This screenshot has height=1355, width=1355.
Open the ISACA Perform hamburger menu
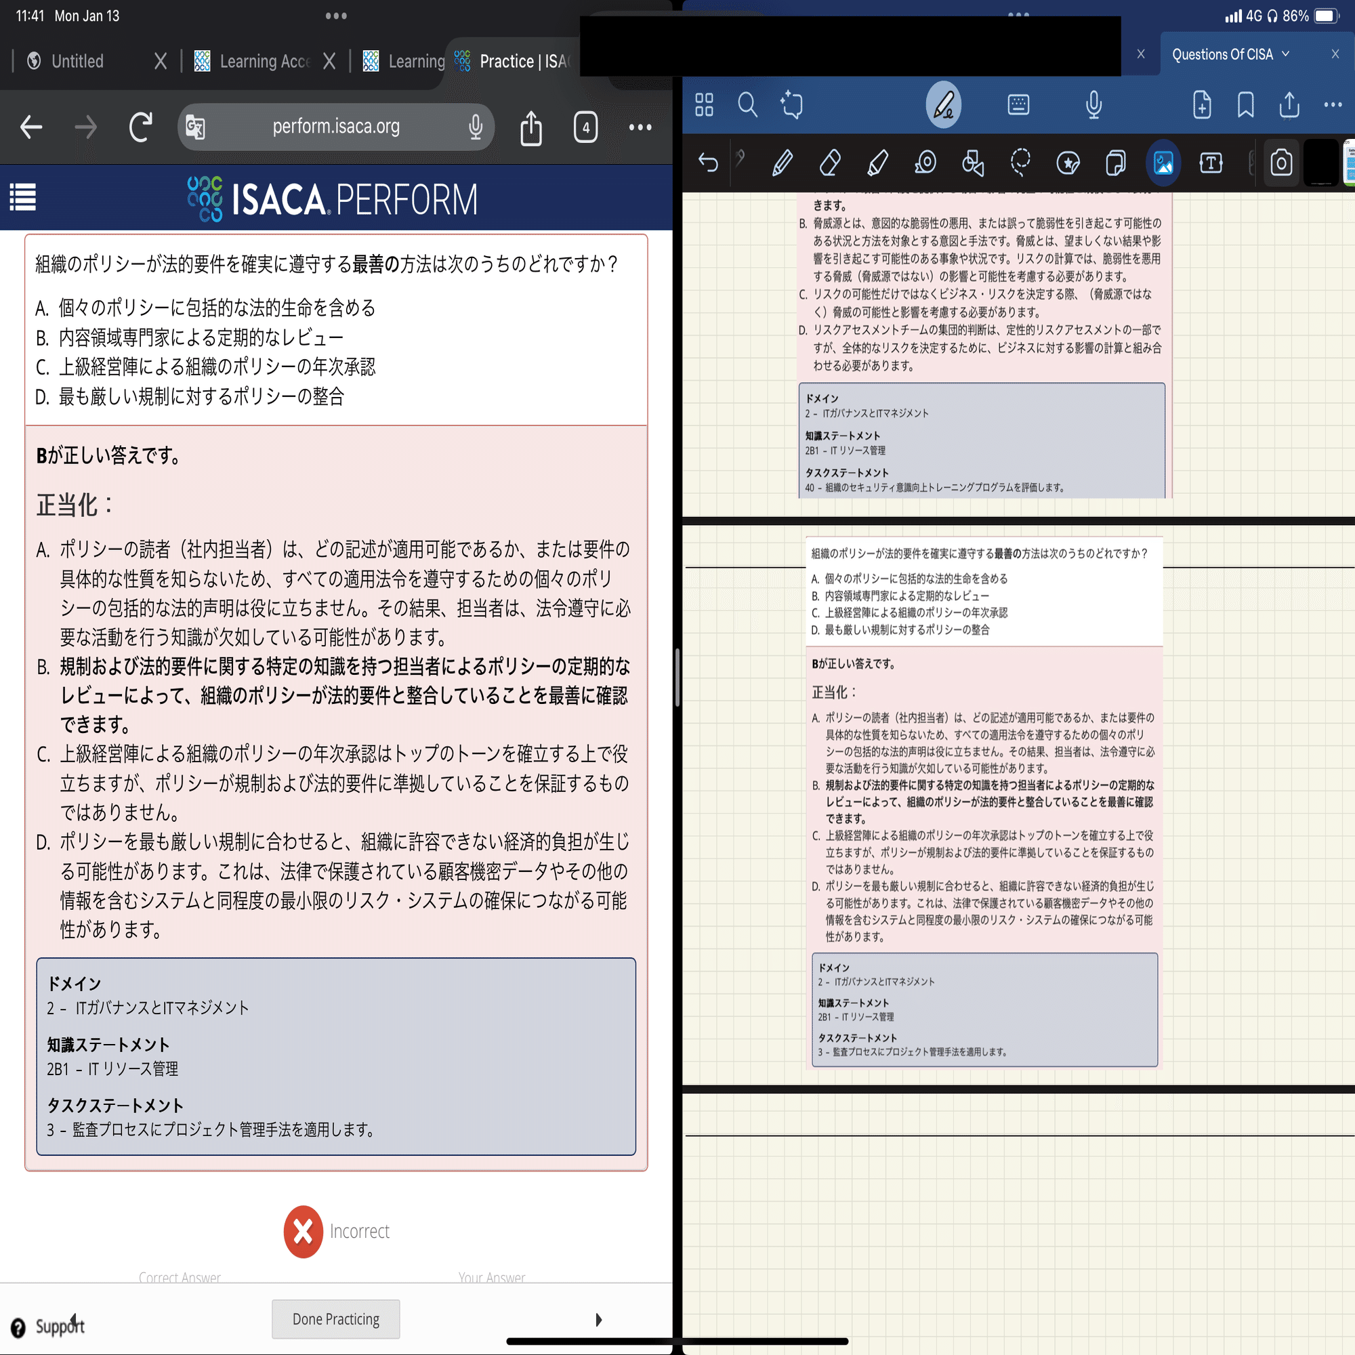(x=22, y=198)
